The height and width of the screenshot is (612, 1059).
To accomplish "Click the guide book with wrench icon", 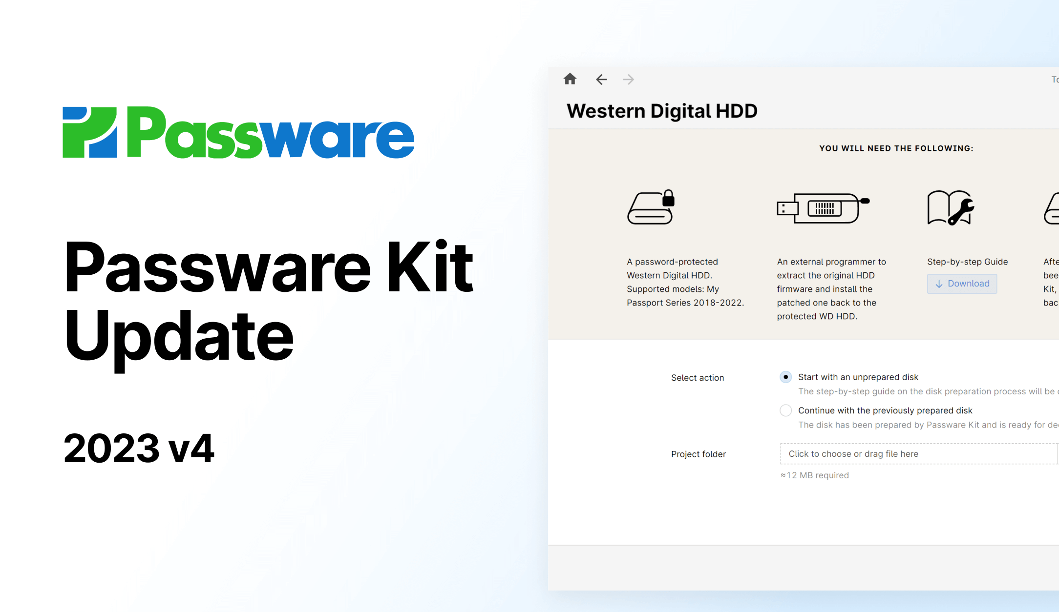I will click(x=950, y=208).
